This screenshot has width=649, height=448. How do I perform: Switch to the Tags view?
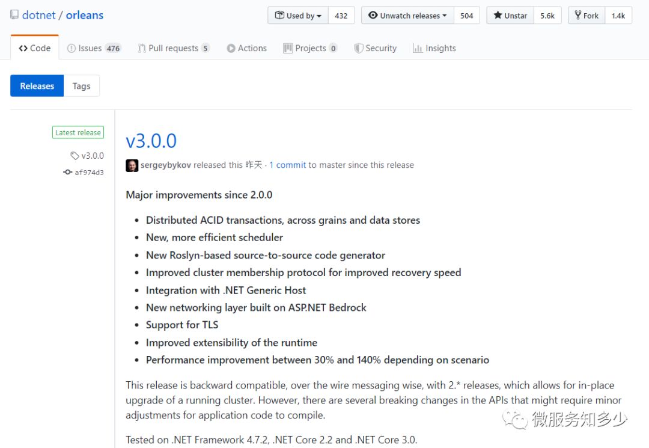pos(82,86)
